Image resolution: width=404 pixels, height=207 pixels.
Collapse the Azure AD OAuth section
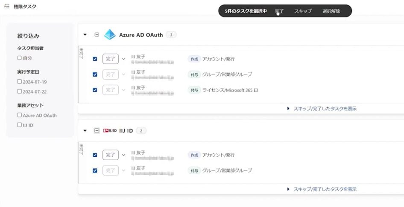click(x=85, y=35)
